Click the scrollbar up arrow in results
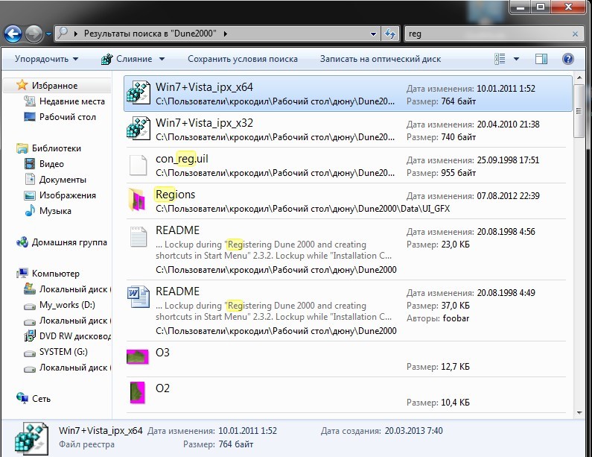 [579, 78]
